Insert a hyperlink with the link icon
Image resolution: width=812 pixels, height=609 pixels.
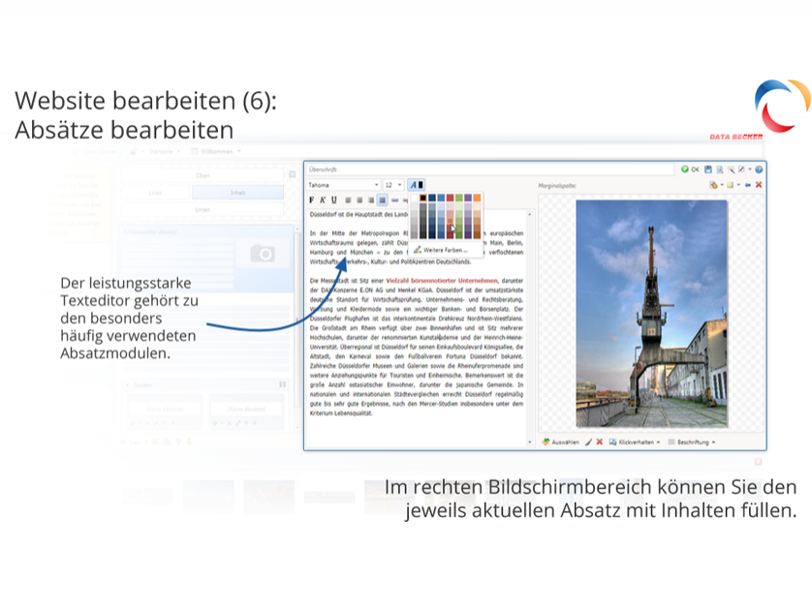pos(394,199)
